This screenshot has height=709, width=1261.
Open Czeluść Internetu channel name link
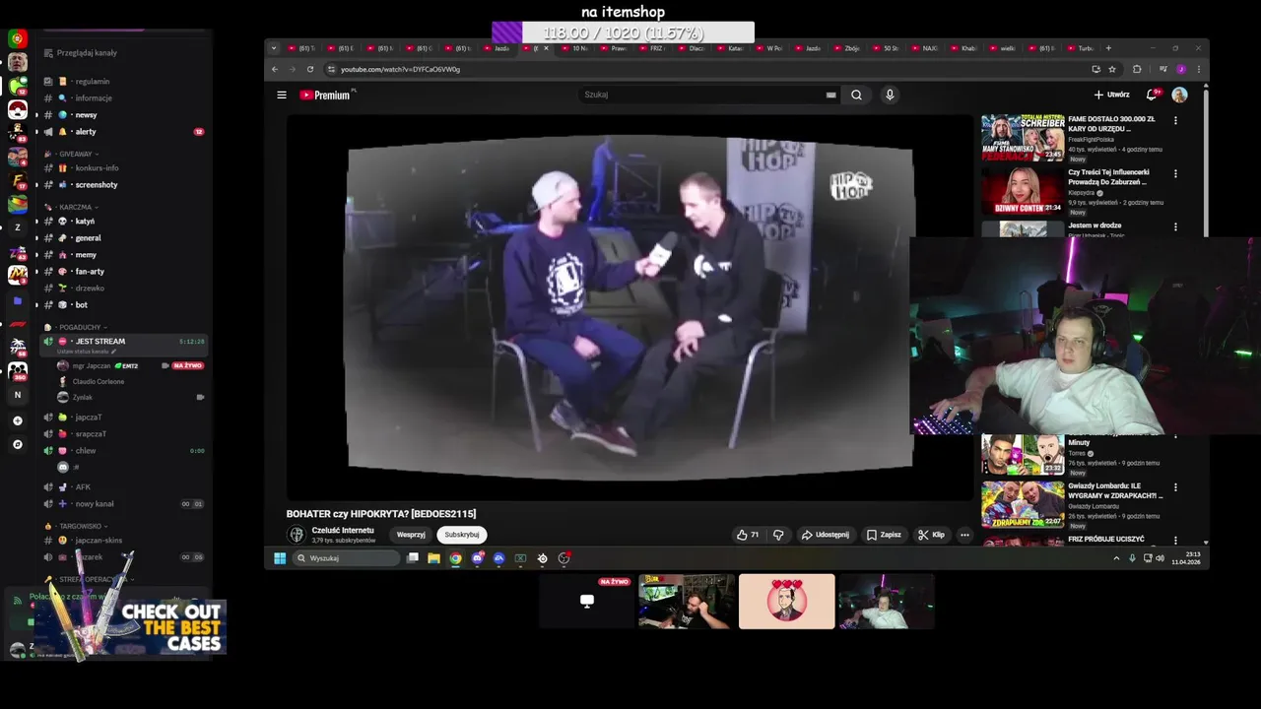click(x=343, y=531)
